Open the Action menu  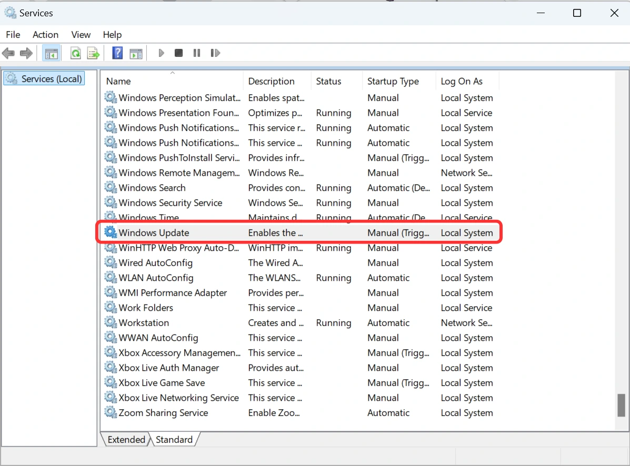point(45,35)
